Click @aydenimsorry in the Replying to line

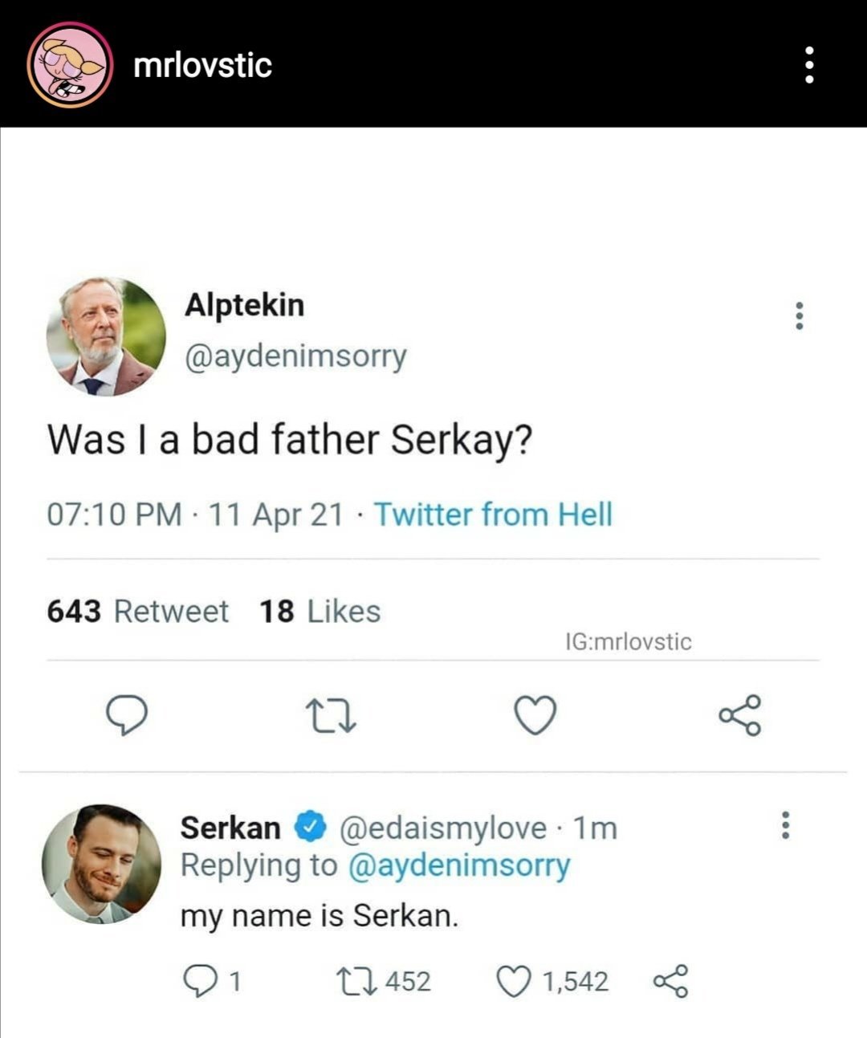(458, 865)
